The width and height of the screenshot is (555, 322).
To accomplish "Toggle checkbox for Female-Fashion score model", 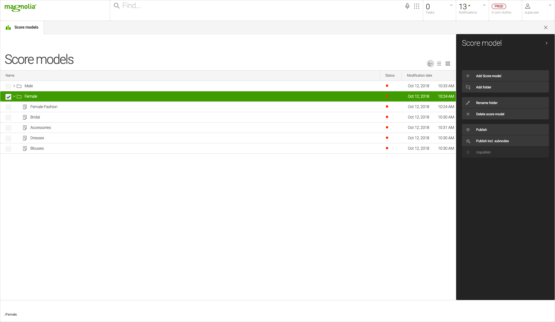I will [8, 107].
